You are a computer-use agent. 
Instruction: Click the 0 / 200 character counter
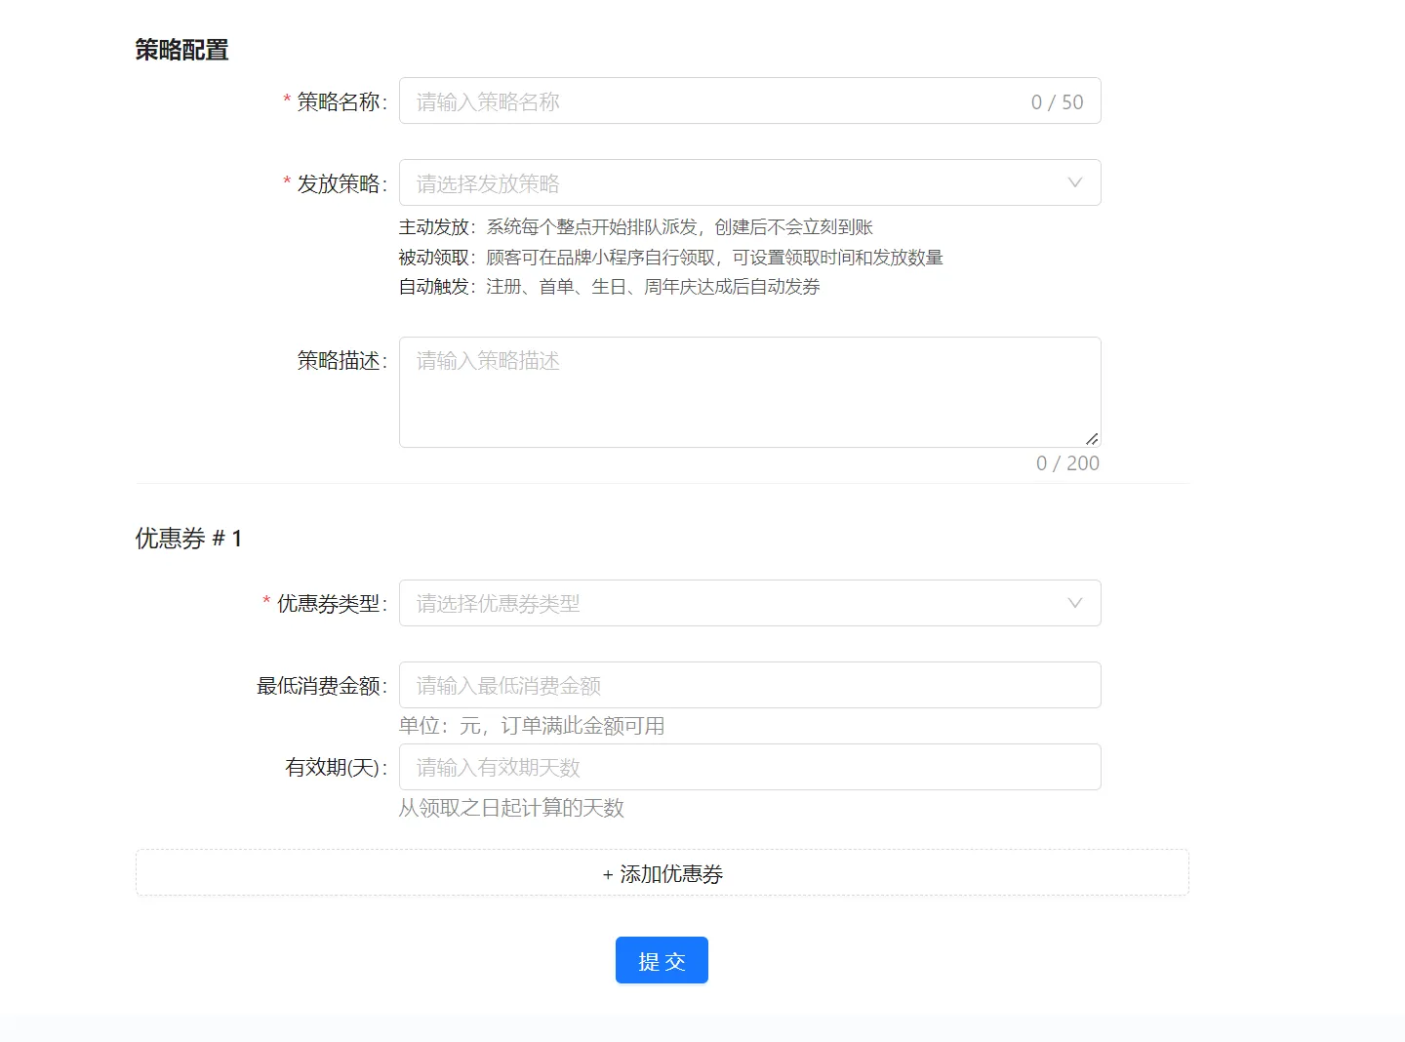pos(1067,463)
